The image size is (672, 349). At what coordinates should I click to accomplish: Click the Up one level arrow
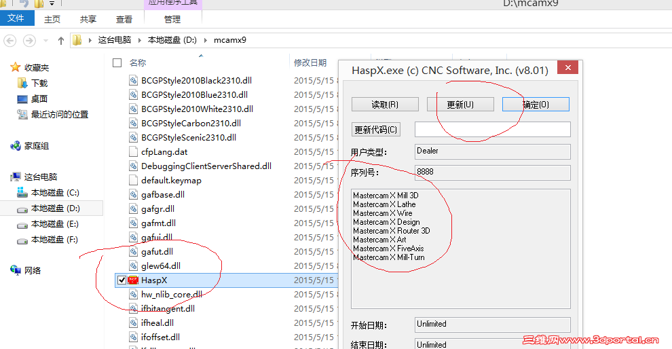(x=61, y=41)
